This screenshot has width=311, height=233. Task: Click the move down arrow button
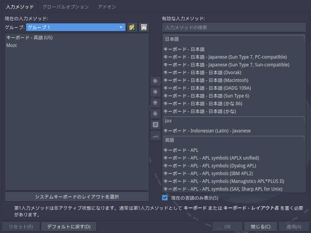[x=155, y=114]
